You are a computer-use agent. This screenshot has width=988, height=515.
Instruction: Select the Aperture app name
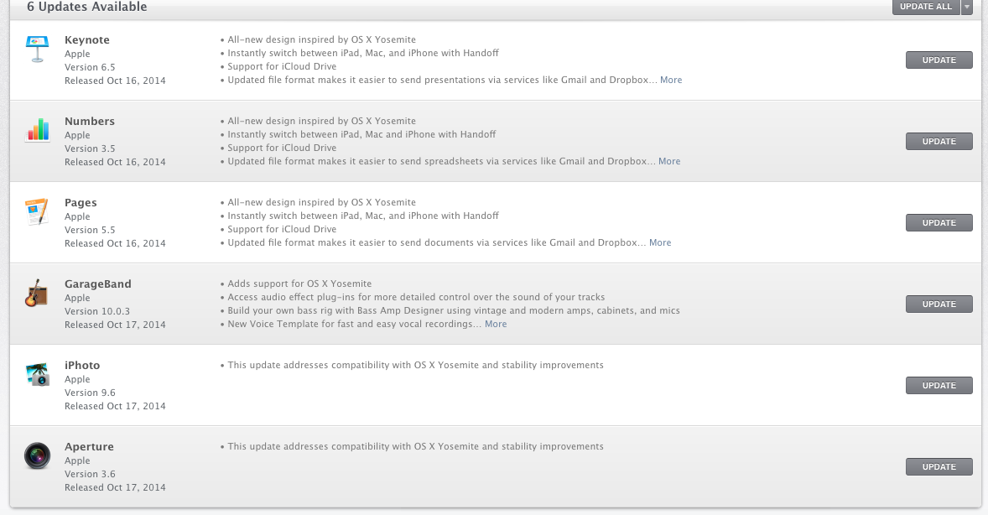pos(89,447)
